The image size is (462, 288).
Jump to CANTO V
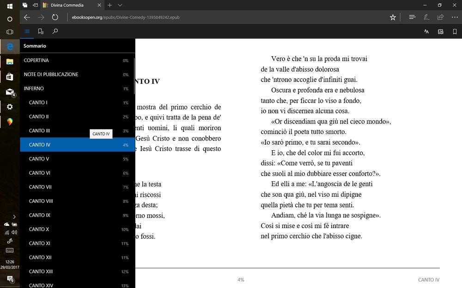[77, 159]
